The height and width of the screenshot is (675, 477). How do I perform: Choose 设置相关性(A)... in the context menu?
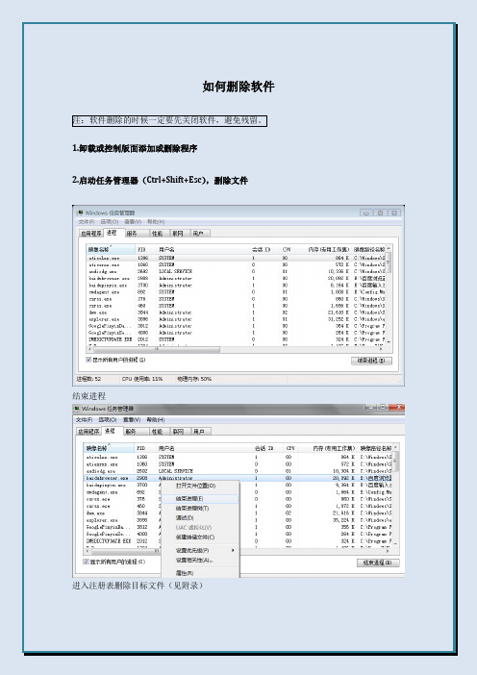[x=194, y=560]
